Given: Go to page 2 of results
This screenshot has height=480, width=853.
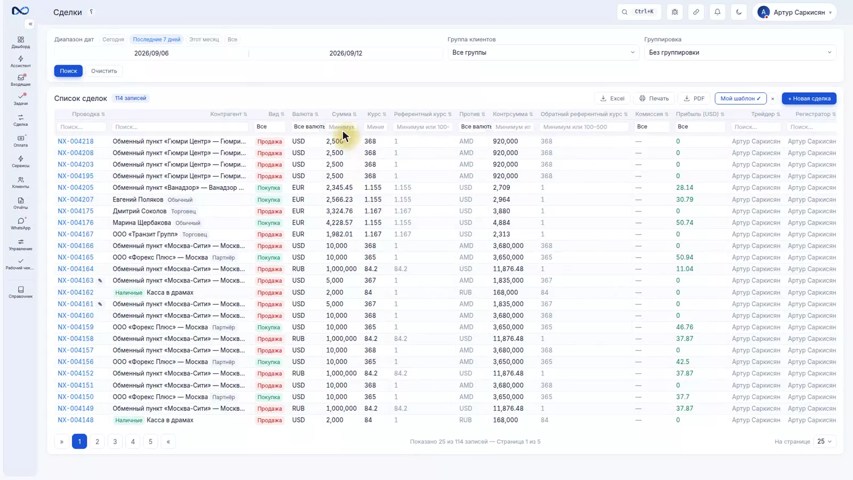Looking at the screenshot, I should 97,442.
